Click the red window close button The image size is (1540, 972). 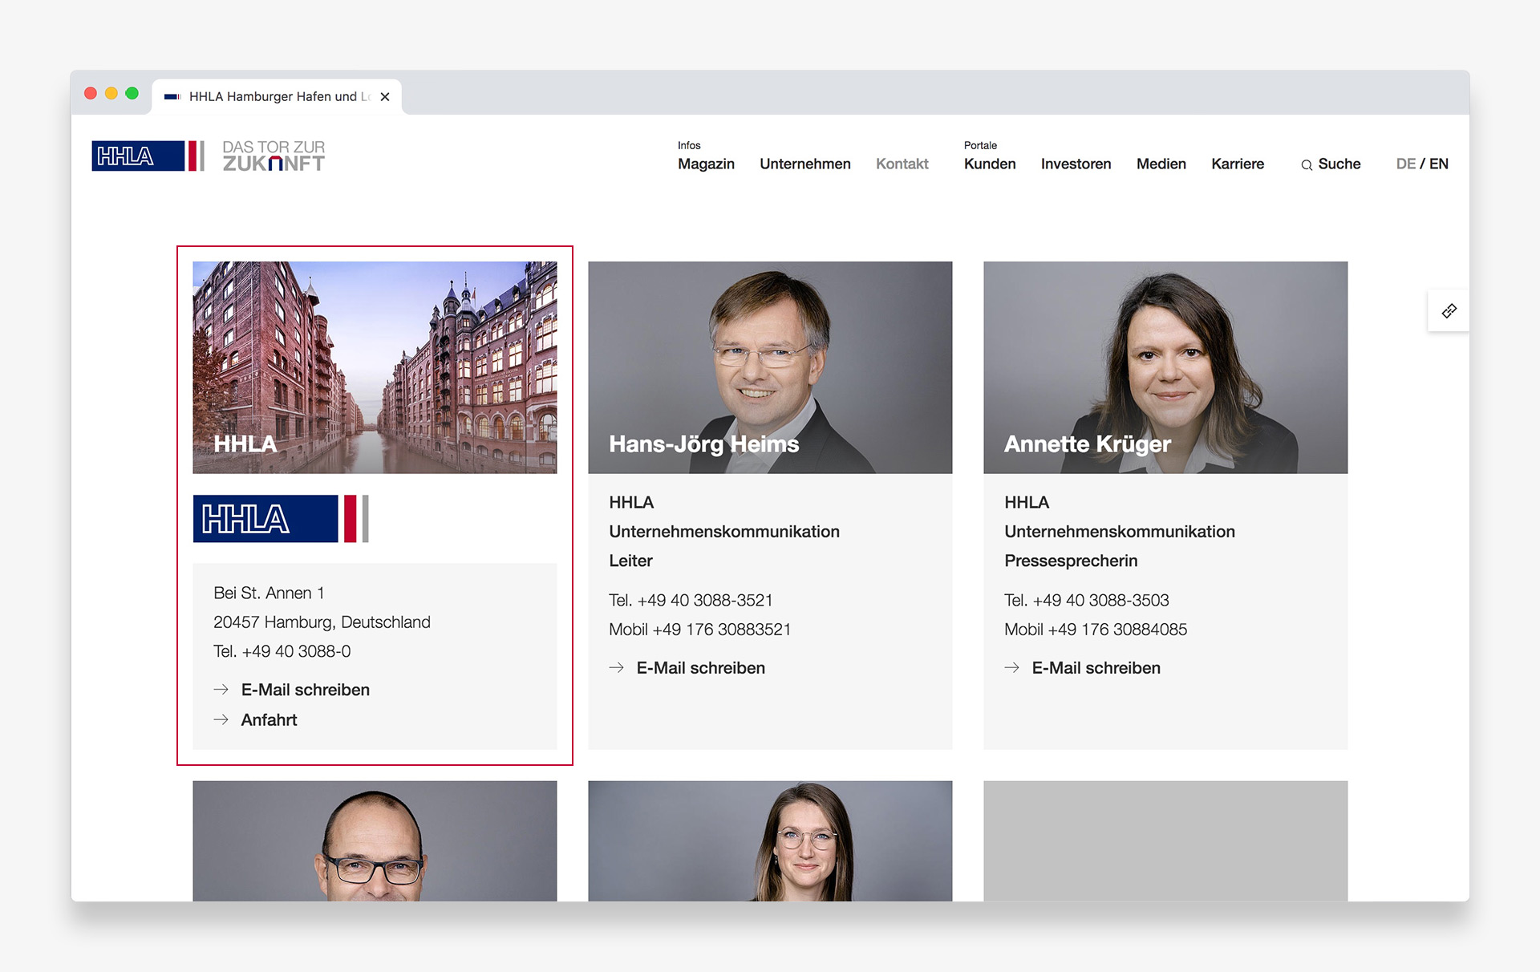[91, 93]
